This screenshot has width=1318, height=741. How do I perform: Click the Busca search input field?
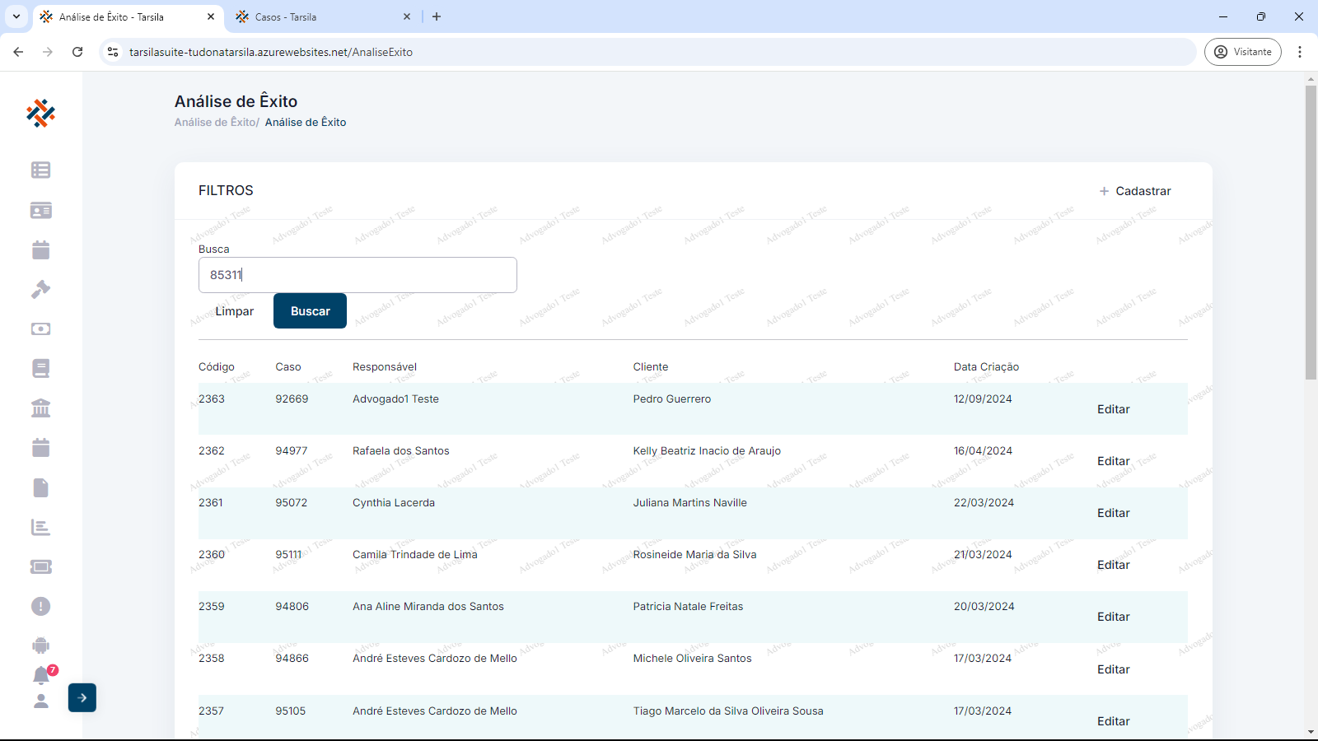(358, 275)
